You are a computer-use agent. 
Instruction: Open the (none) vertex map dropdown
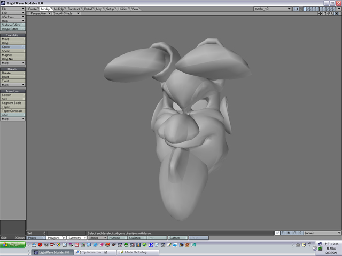pyautogui.click(x=323, y=233)
